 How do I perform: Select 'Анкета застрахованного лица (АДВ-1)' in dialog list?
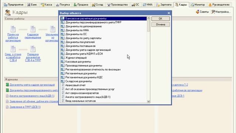[104, 97]
